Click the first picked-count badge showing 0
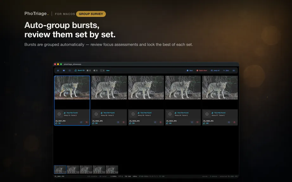 [89, 70]
